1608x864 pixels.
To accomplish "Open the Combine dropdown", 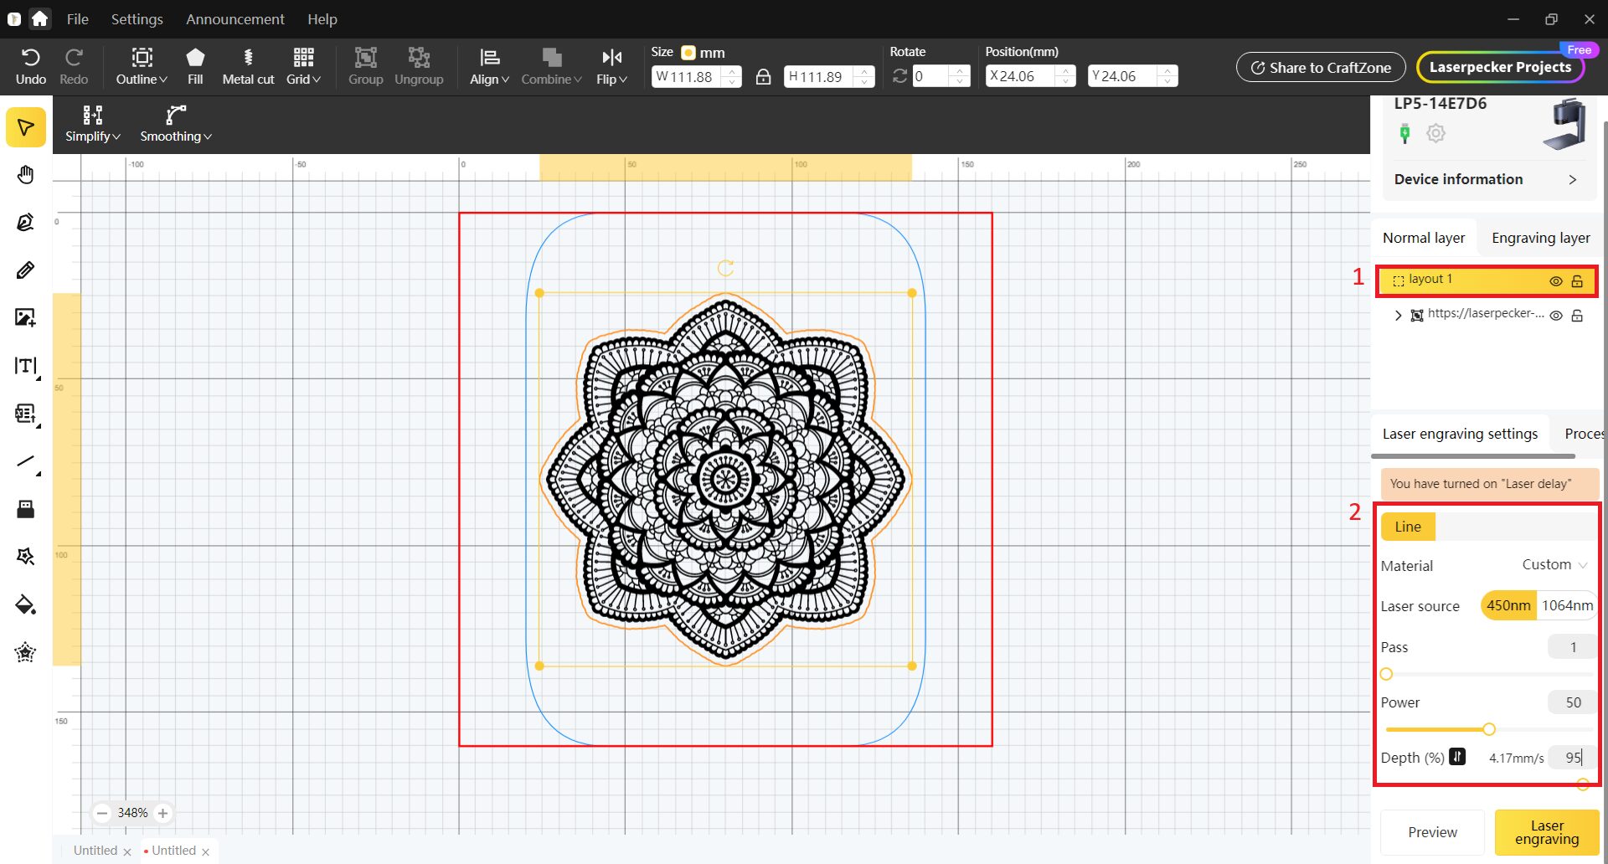I will (x=551, y=67).
